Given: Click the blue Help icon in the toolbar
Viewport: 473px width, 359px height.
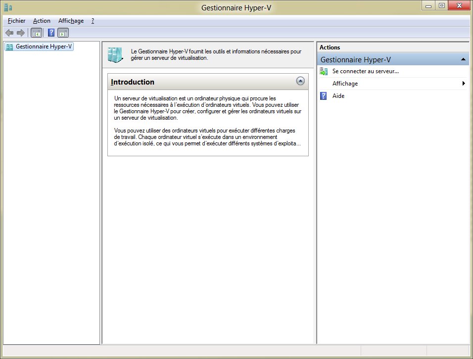Looking at the screenshot, I should pos(51,33).
